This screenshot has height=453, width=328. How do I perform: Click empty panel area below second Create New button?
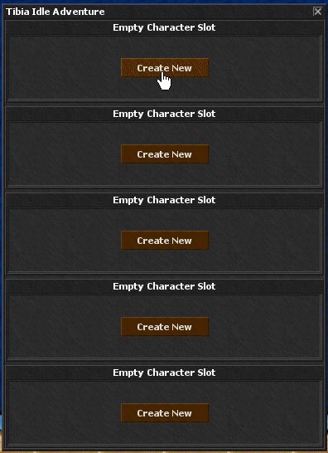point(165,175)
